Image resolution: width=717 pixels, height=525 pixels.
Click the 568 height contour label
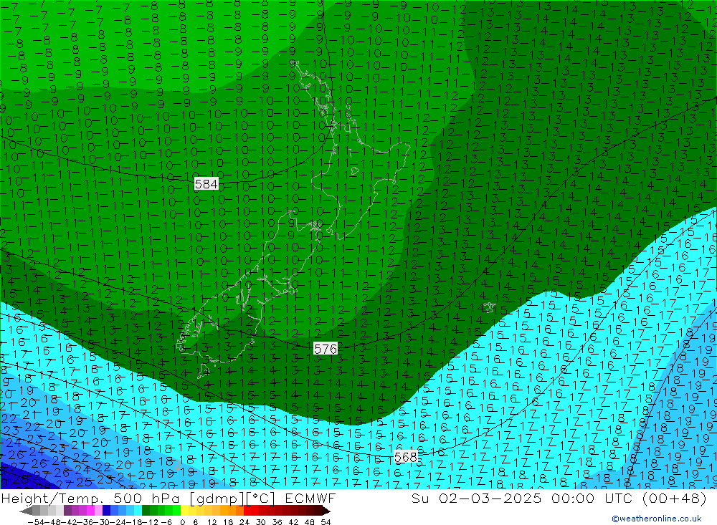pos(406,457)
